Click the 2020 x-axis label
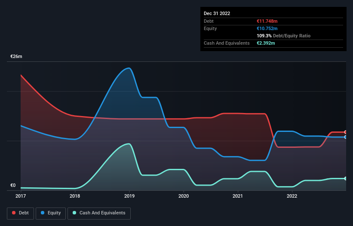The height and width of the screenshot is (226, 353). tap(184, 196)
